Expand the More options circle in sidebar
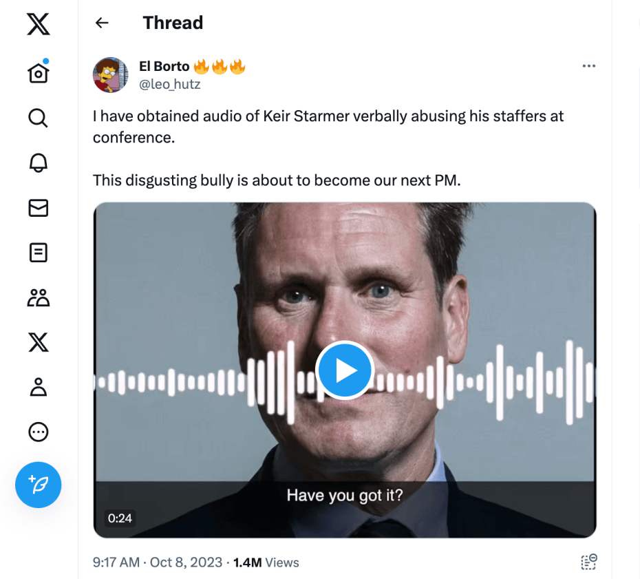640x579 pixels. point(39,432)
